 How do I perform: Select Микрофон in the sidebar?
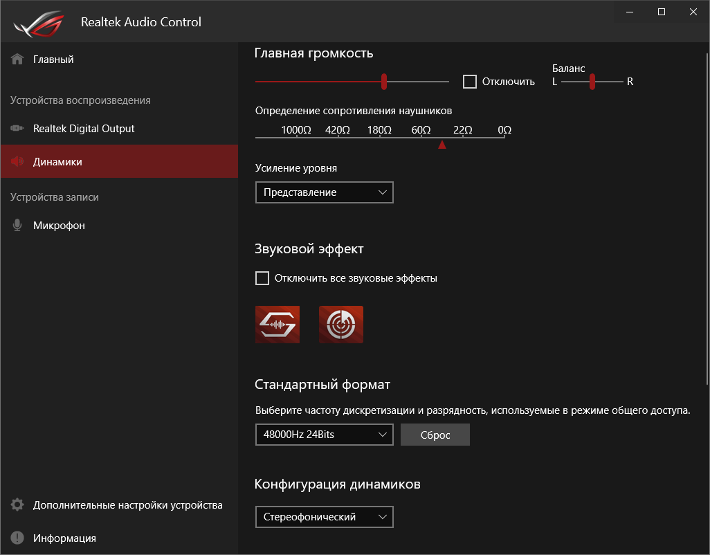(59, 226)
